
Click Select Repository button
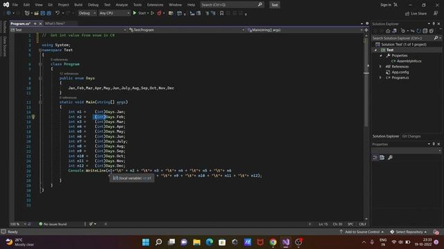408,232
